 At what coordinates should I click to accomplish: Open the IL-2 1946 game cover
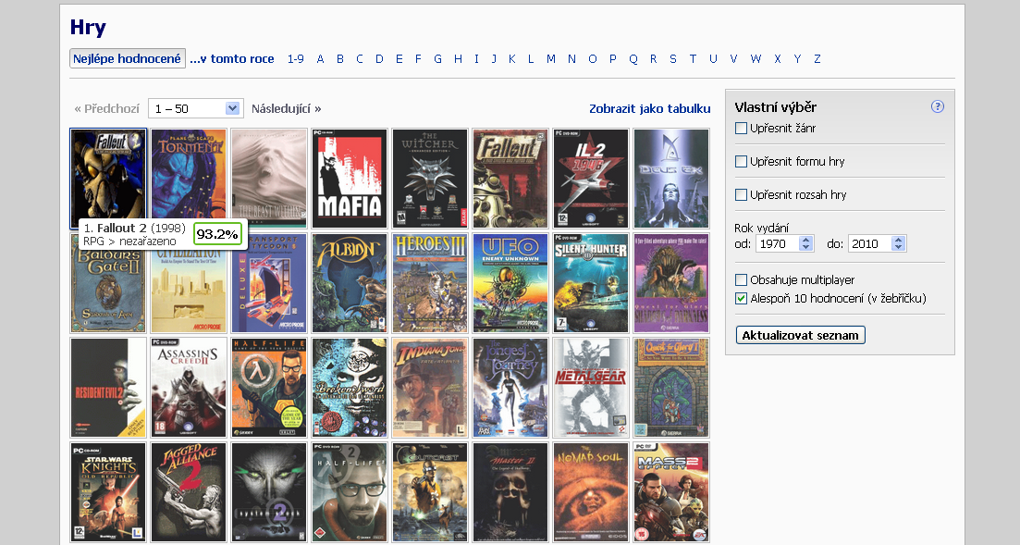tap(591, 179)
